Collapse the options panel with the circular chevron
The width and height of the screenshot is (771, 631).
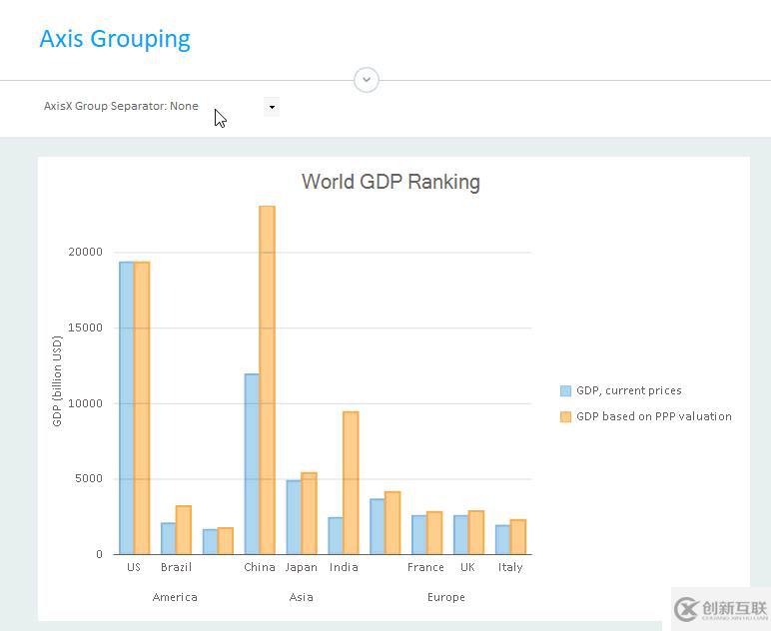tap(367, 80)
